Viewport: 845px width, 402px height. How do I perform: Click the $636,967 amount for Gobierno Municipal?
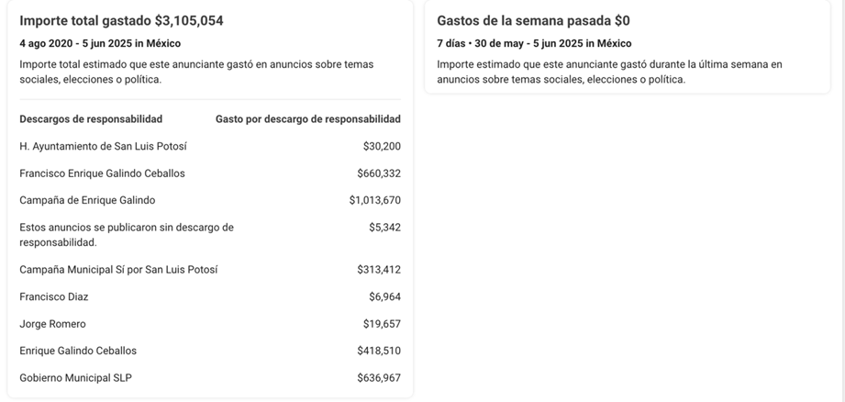click(379, 378)
